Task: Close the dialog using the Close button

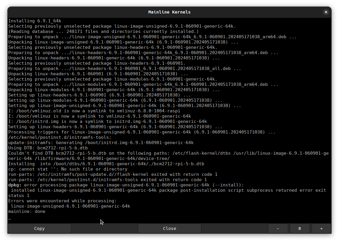Action: point(169,228)
